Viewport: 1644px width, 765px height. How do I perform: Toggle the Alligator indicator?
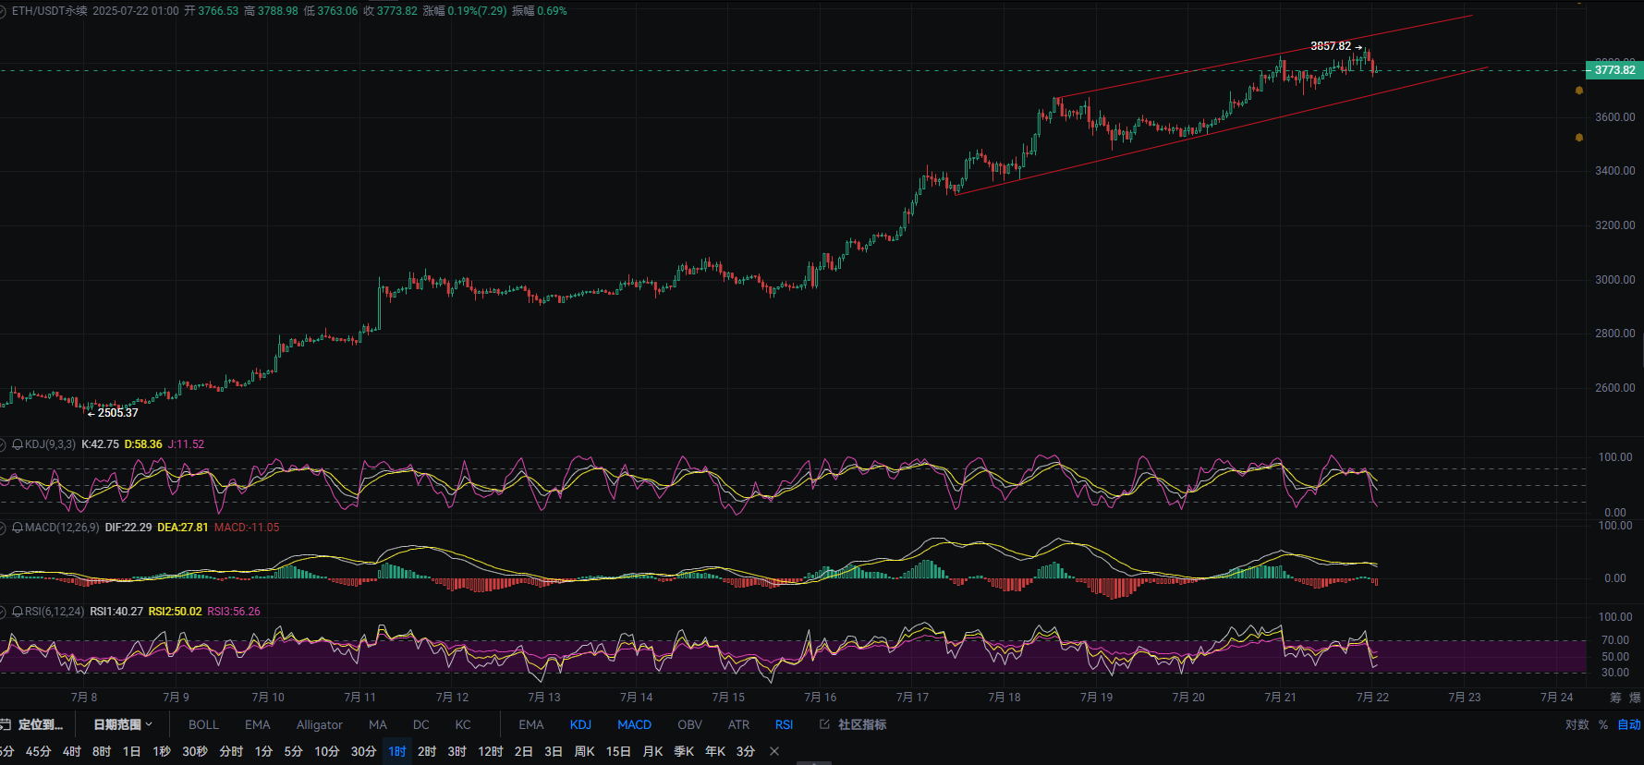tap(320, 724)
